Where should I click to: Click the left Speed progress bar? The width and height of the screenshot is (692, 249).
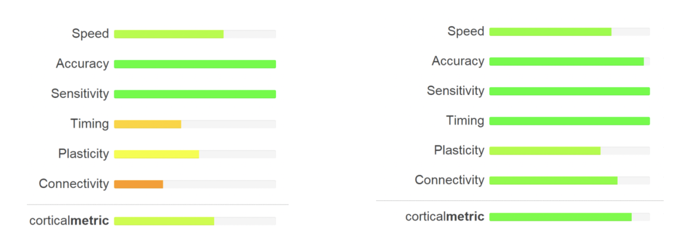(x=195, y=34)
